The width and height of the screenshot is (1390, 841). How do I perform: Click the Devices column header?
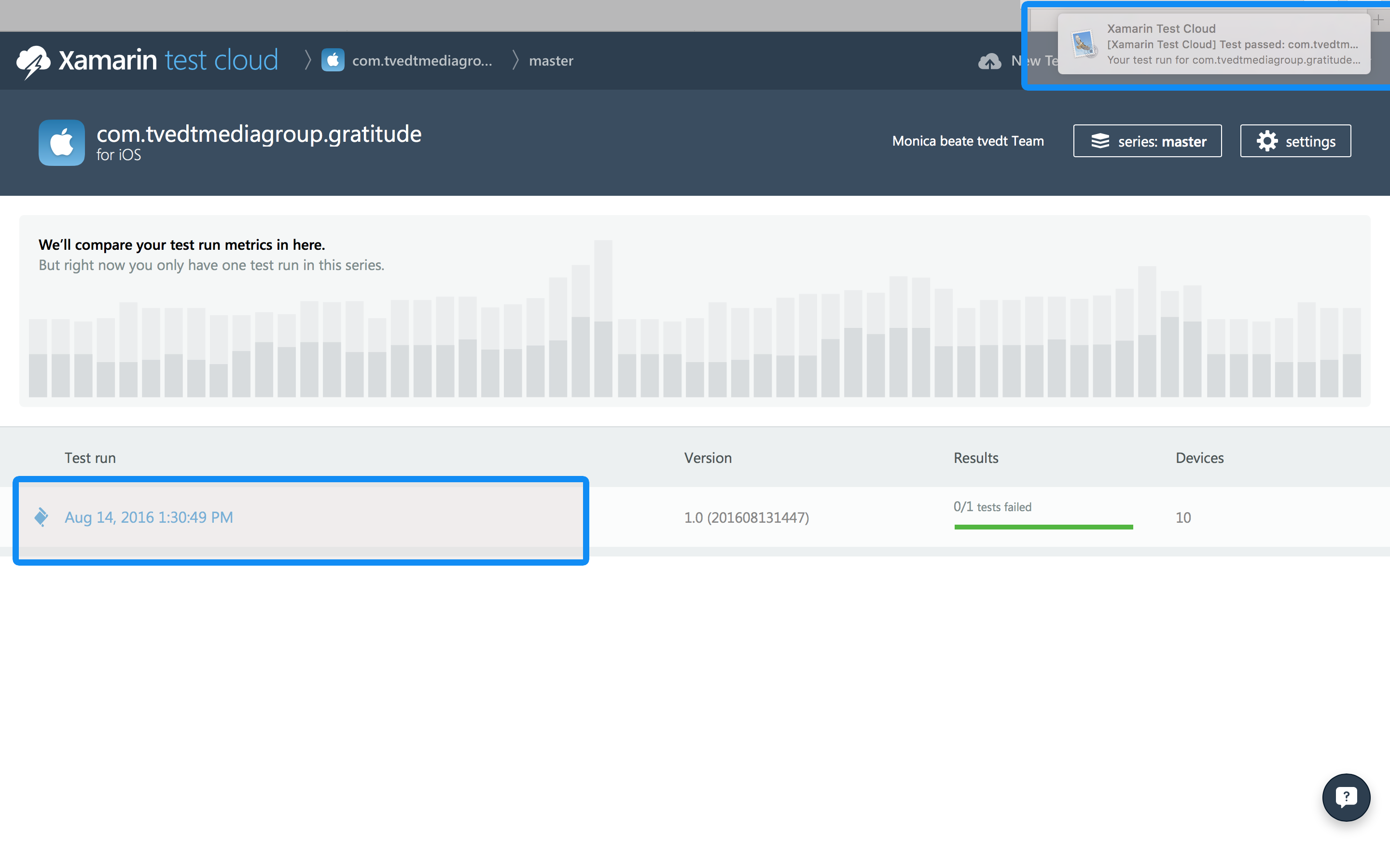click(x=1199, y=458)
